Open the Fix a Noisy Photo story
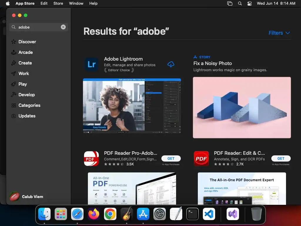The height and width of the screenshot is (226, 301). coord(213,64)
